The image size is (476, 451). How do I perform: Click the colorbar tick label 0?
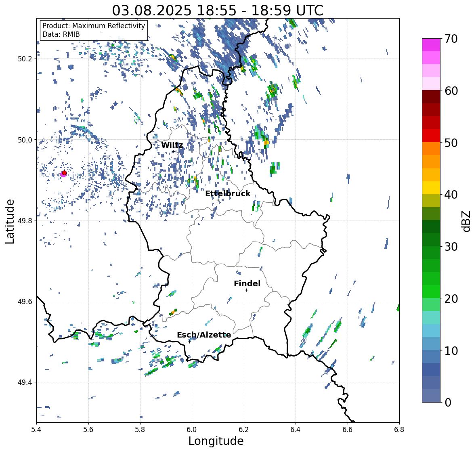coord(448,403)
